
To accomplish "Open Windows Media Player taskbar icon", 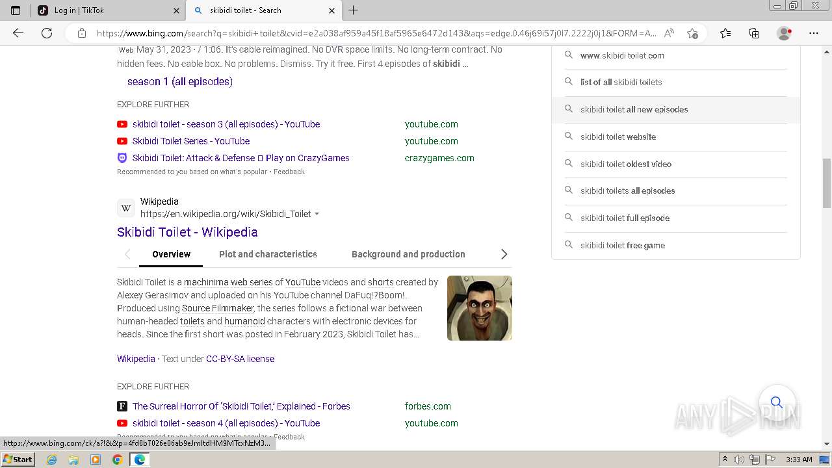I will click(96, 460).
